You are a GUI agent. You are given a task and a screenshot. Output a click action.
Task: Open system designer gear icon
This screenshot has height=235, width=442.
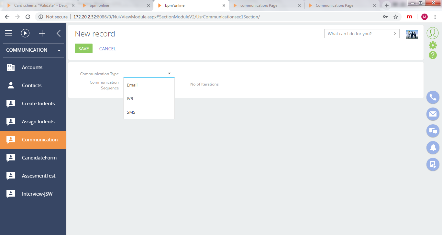[433, 45]
